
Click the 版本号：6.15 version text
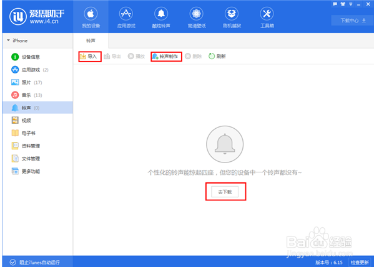(x=329, y=263)
